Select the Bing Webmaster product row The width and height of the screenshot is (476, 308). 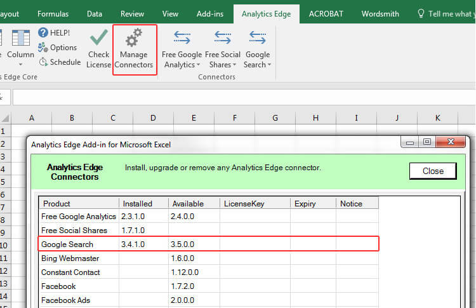click(x=209, y=258)
